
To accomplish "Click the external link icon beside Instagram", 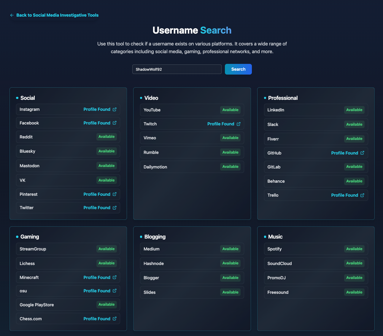I will point(115,109).
